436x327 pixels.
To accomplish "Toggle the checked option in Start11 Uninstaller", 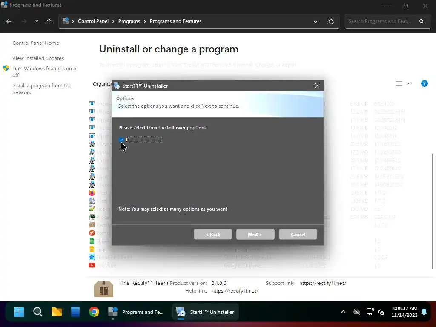I will coord(121,140).
